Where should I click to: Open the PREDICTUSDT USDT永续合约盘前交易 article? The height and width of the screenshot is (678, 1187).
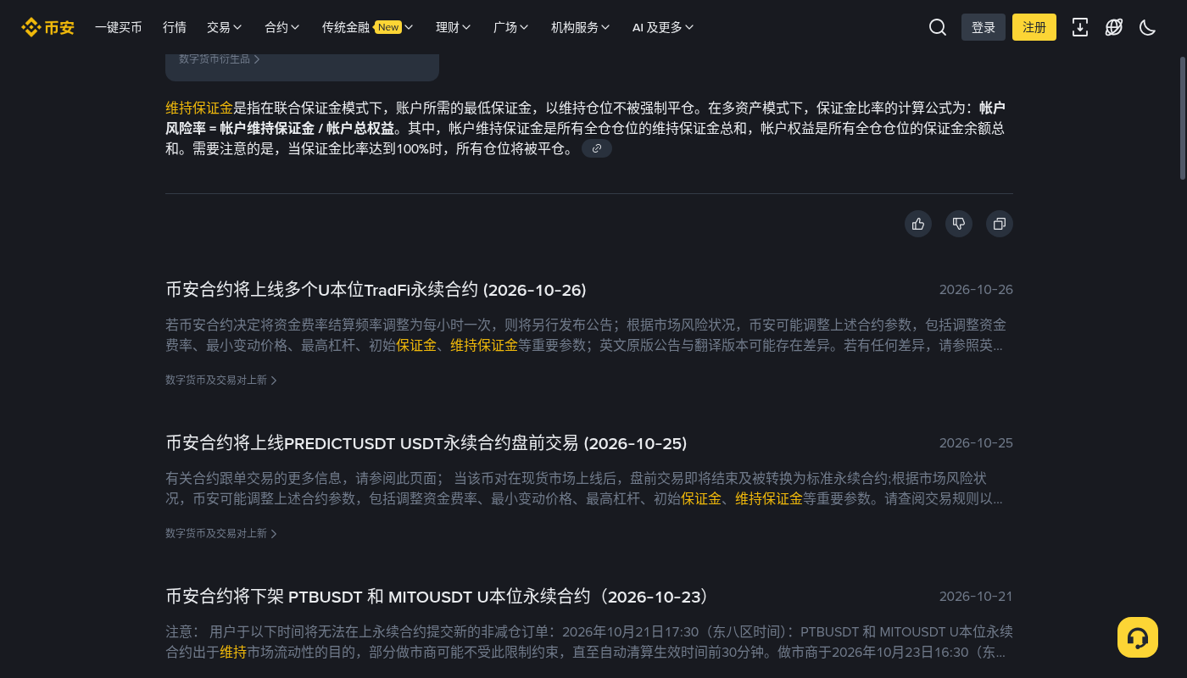coord(426,443)
